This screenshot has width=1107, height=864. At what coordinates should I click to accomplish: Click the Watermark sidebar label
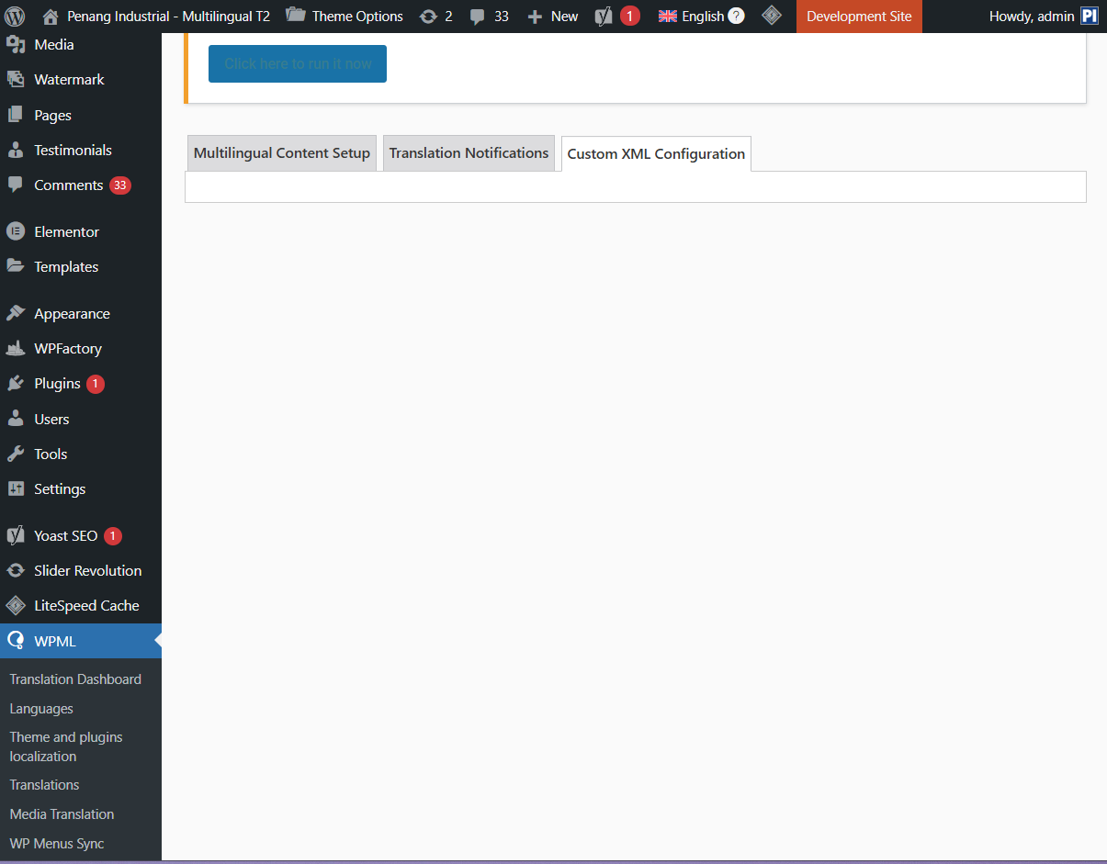click(69, 80)
